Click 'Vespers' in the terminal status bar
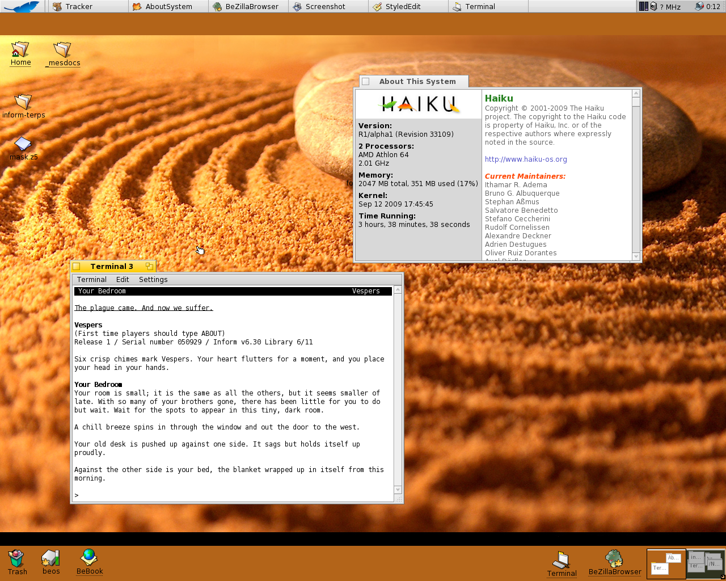Screen dimensions: 726x581 [366, 291]
